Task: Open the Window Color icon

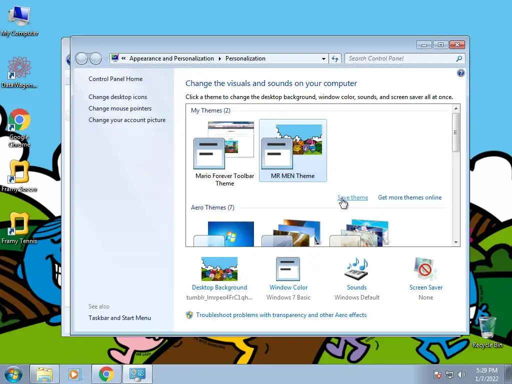Action: tap(288, 268)
